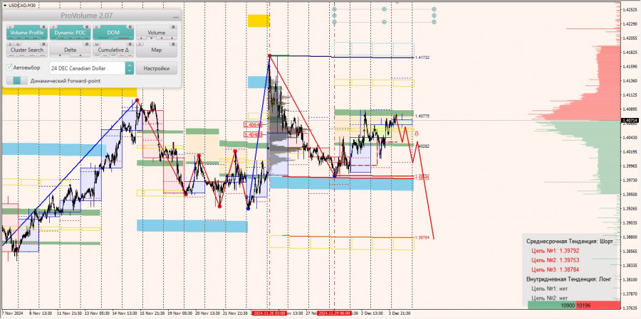Open gear settings on DOM button
Viewport: 641px width, 319px height.
click(x=130, y=26)
